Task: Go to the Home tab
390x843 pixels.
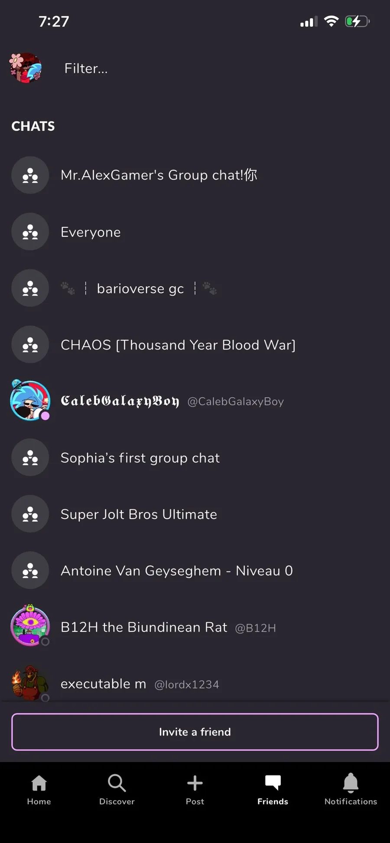Action: [39, 789]
